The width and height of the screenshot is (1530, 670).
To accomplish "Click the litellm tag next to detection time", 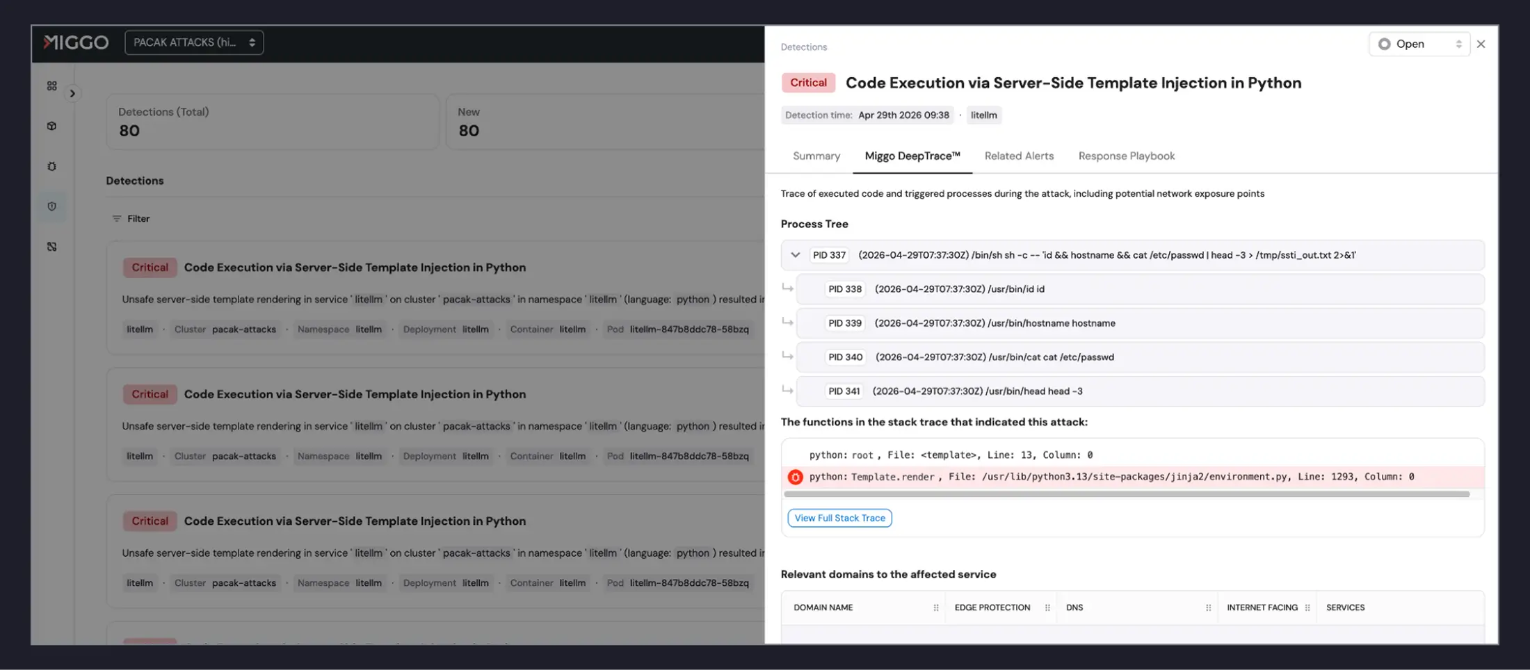I will point(983,115).
